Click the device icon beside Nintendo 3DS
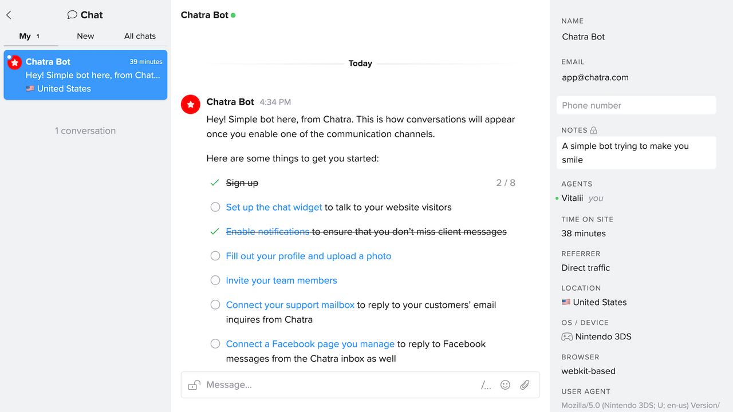The image size is (733, 412). pyautogui.click(x=566, y=336)
